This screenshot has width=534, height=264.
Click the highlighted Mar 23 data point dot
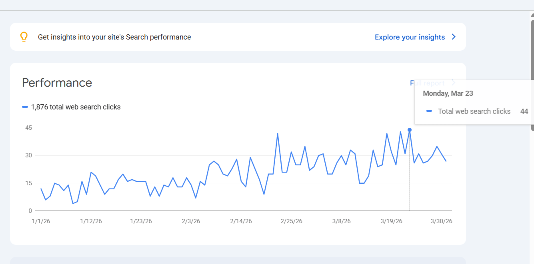[x=410, y=130]
